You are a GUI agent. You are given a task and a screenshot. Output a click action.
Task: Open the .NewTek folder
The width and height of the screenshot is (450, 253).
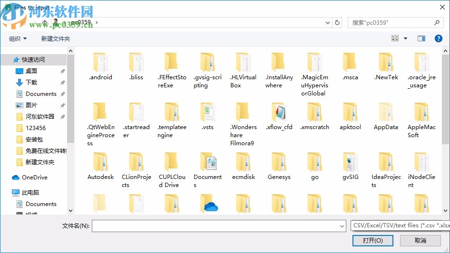386,66
